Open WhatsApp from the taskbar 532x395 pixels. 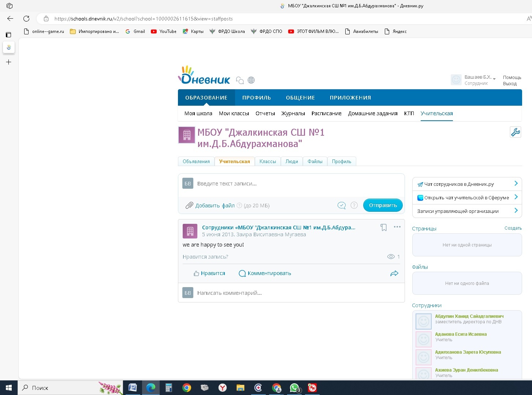pyautogui.click(x=294, y=388)
